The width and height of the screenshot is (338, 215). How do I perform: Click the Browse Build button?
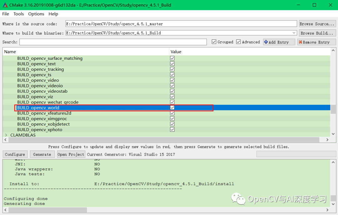(x=317, y=33)
